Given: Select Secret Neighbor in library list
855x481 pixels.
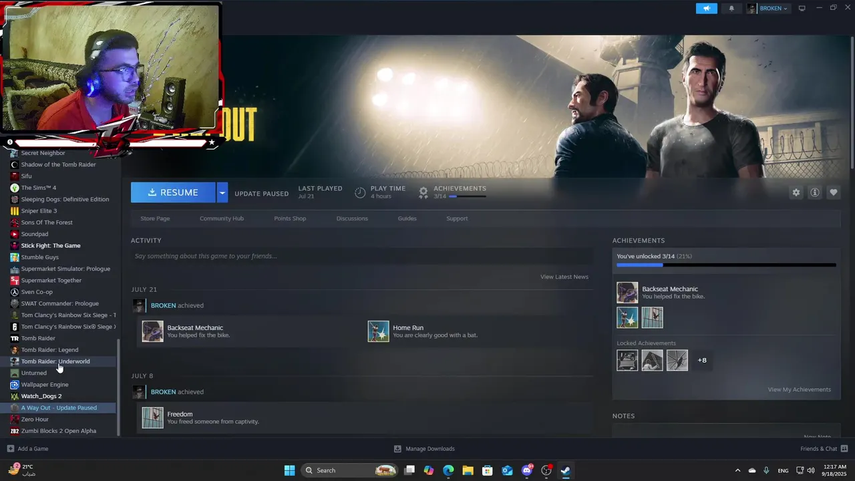Looking at the screenshot, I should point(43,153).
